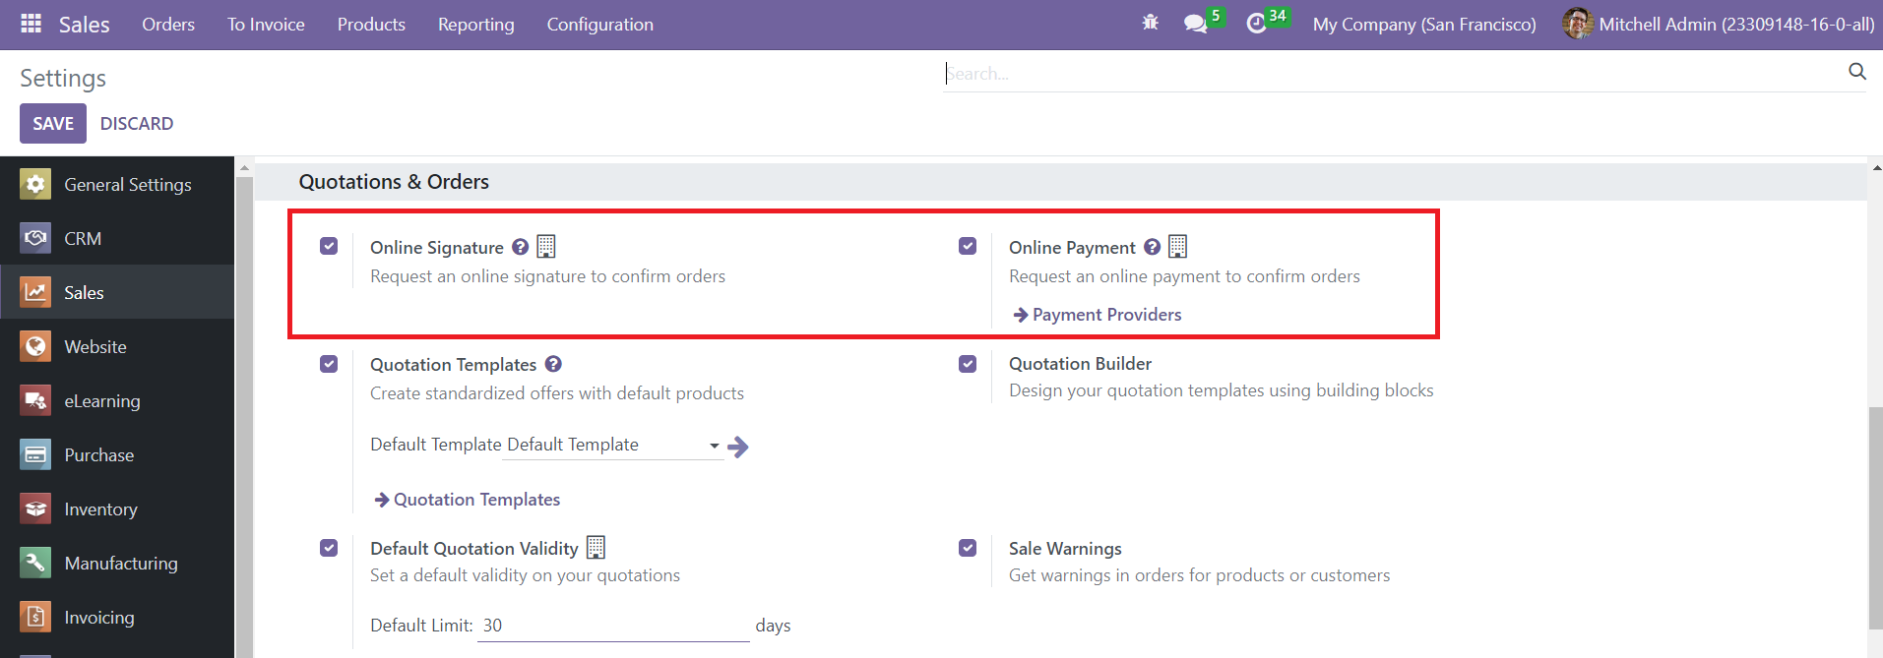This screenshot has width=1883, height=658.
Task: Click the Online Payment help question icon
Action: (1152, 247)
